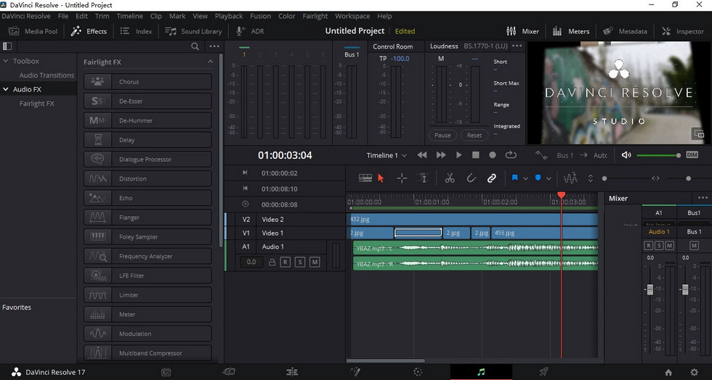This screenshot has width=712, height=380.
Task: Select the edit selection I-beam tool
Action: (423, 178)
